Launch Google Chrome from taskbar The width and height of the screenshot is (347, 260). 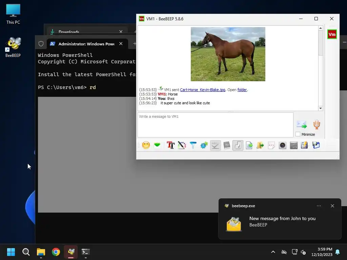click(56, 252)
